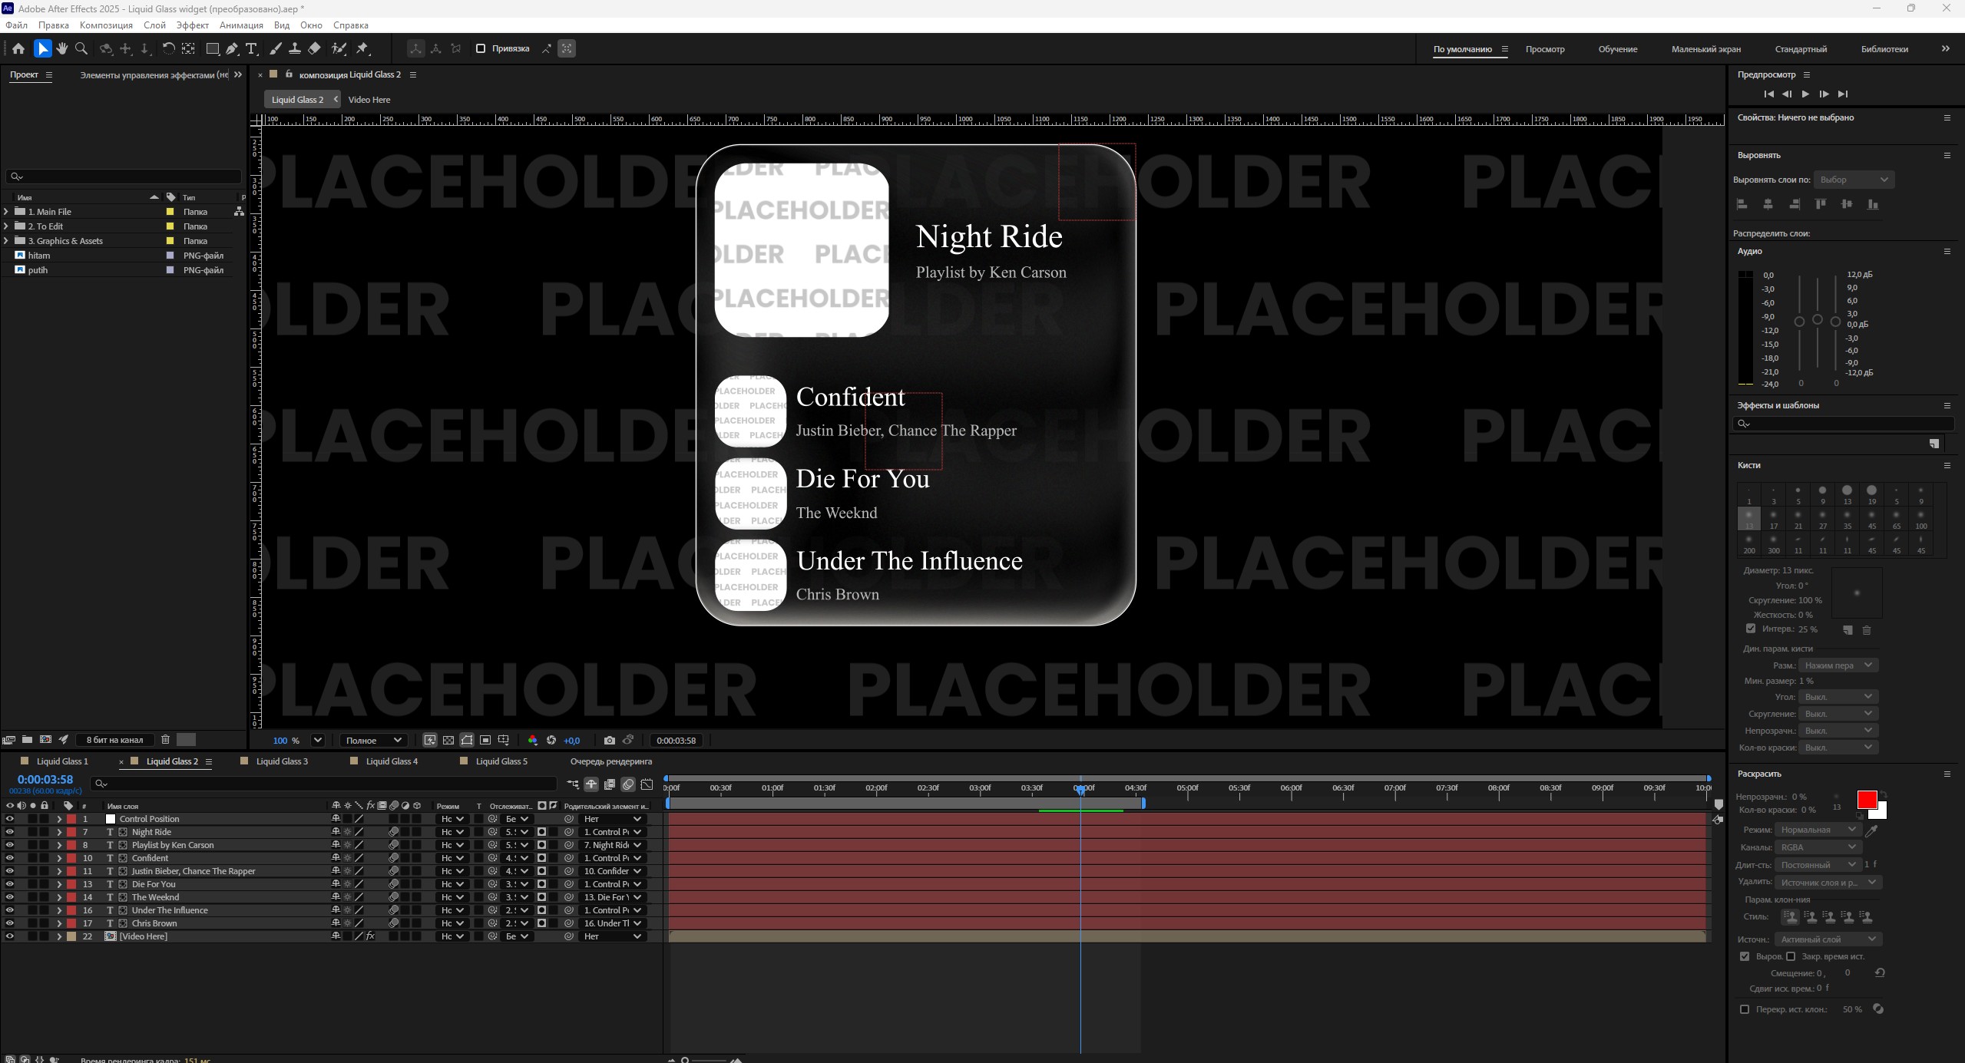Expand the 1. Main File folder
1965x1063 pixels.
(x=7, y=212)
